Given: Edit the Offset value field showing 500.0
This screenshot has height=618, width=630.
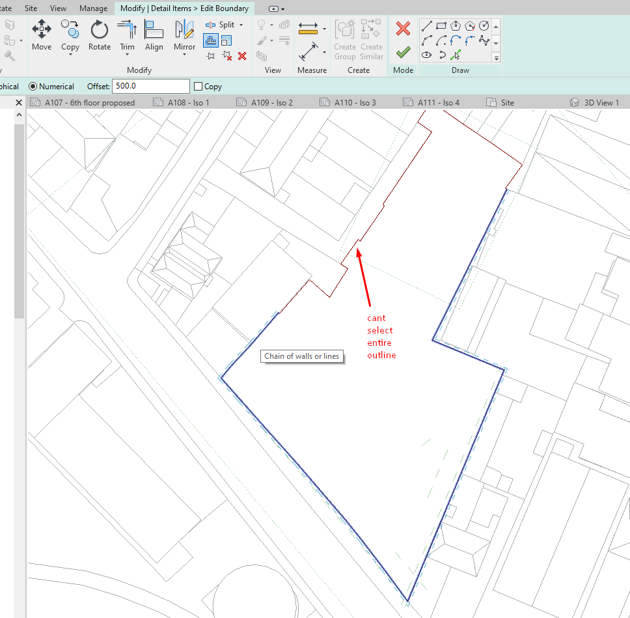Looking at the screenshot, I should pyautogui.click(x=150, y=86).
